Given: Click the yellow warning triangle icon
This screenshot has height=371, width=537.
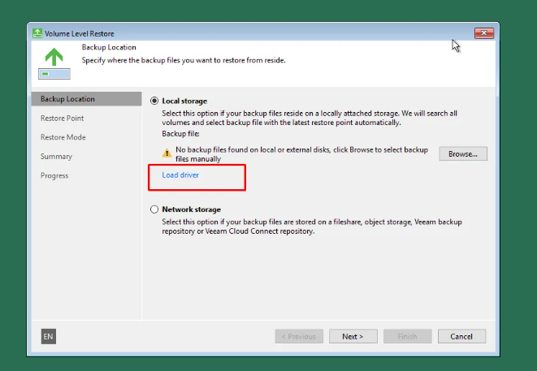Looking at the screenshot, I should (167, 153).
